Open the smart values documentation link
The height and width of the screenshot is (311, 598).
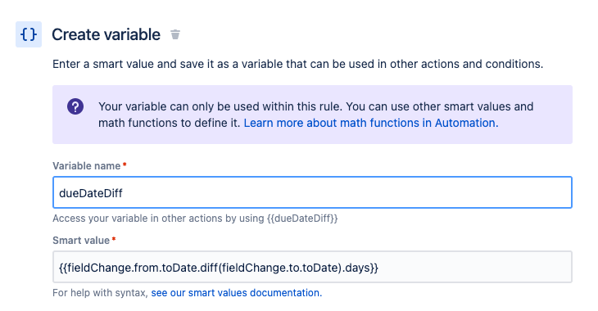point(237,293)
